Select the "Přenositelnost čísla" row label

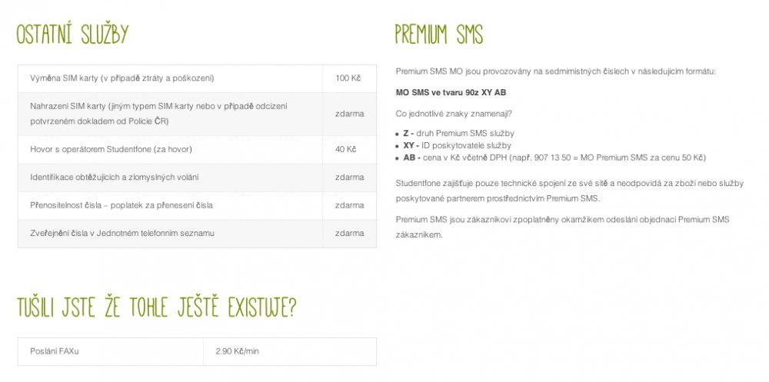[121, 205]
